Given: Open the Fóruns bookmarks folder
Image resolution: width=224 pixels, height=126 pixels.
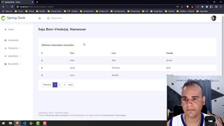Looking at the screenshot, I should point(19,11).
